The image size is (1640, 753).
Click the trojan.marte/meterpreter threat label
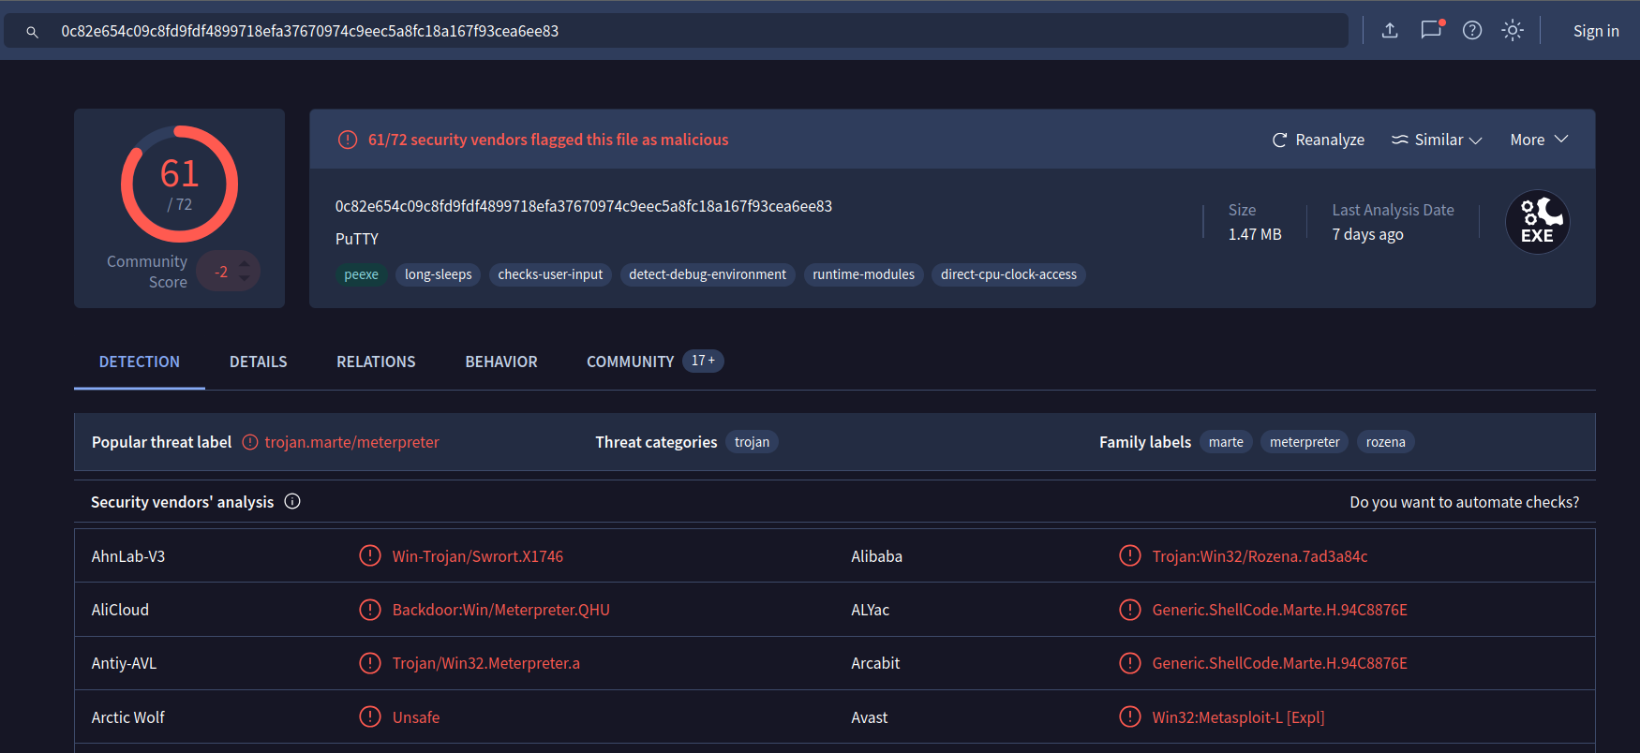pos(351,442)
